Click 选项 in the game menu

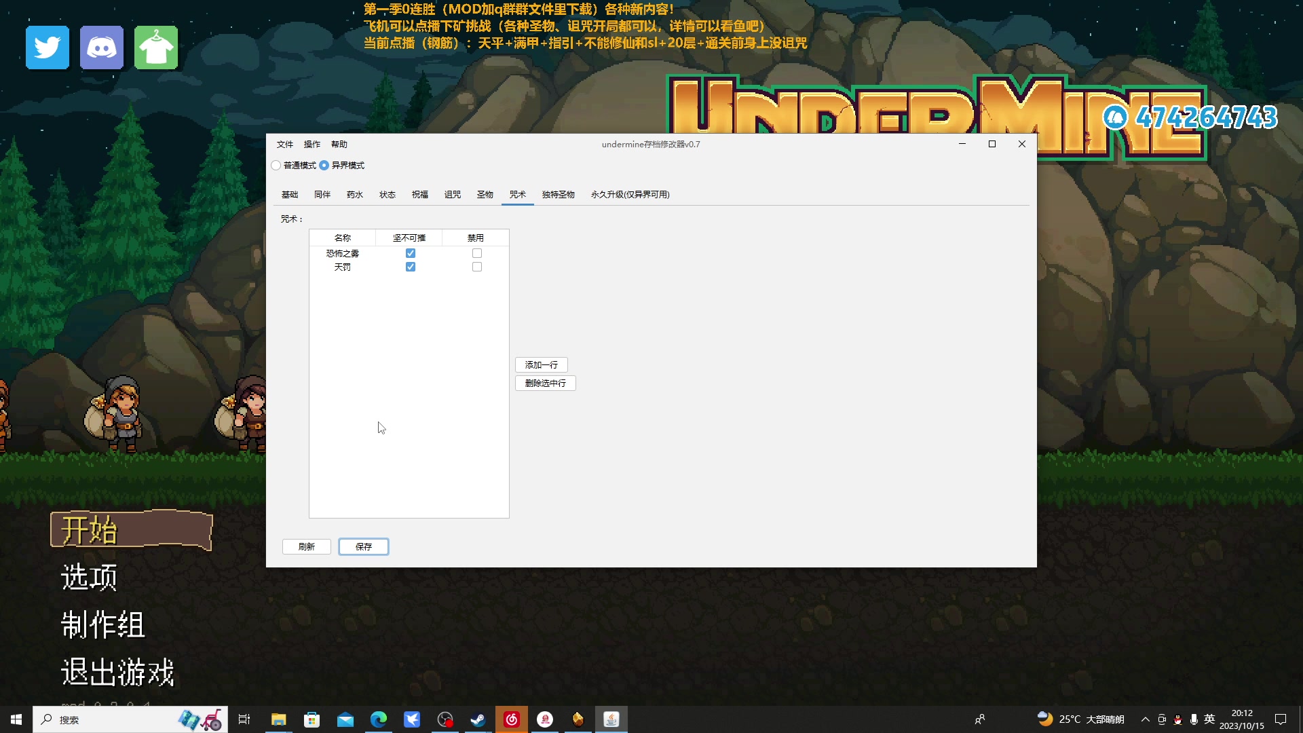[x=89, y=577]
